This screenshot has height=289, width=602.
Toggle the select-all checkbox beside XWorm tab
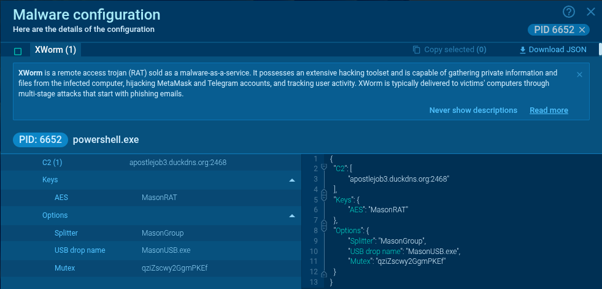[18, 52]
